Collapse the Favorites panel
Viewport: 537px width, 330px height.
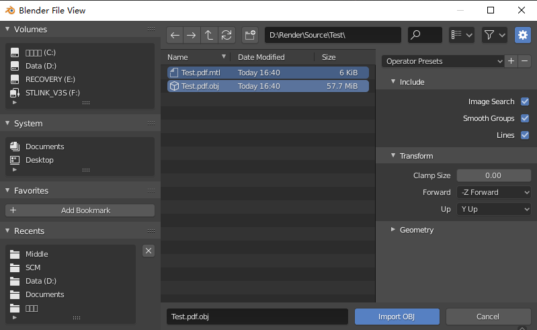pyautogui.click(x=7, y=190)
